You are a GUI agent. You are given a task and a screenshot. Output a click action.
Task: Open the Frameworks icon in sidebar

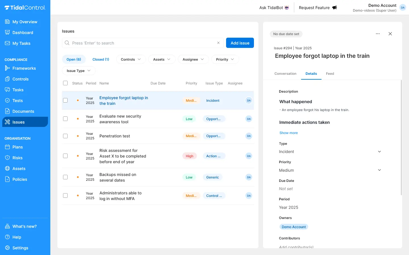pos(7,68)
